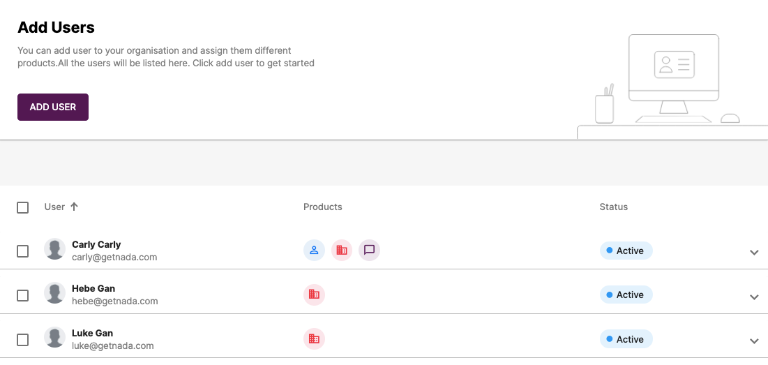This screenshot has height=365, width=768.
Task: Expand Hebe Gan's row details chevron
Action: (754, 297)
